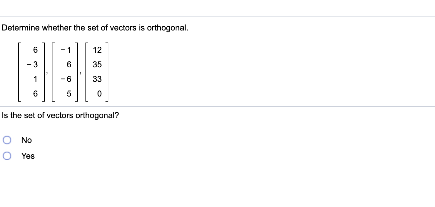Click the number 1 in the first vector
This screenshot has width=435, height=207.
35,79
